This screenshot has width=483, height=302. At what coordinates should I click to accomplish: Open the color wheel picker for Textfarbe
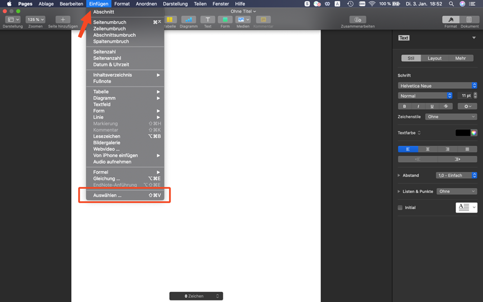coord(474,133)
